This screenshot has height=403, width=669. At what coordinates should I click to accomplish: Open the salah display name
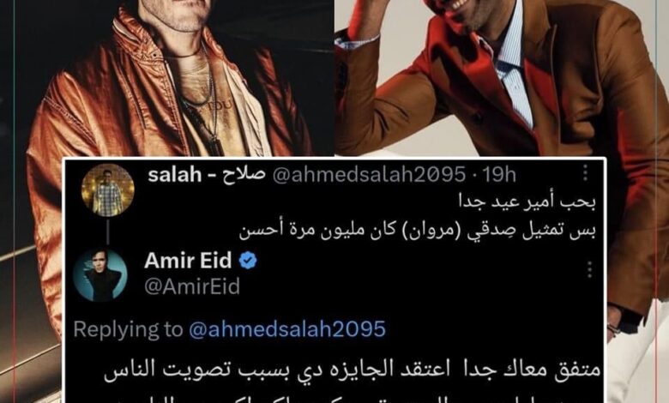(x=174, y=174)
